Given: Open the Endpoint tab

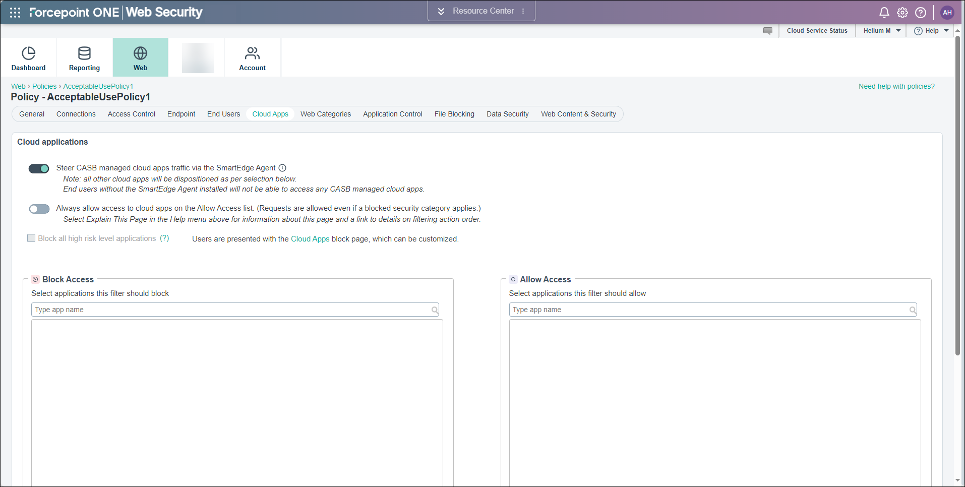Looking at the screenshot, I should click(182, 114).
